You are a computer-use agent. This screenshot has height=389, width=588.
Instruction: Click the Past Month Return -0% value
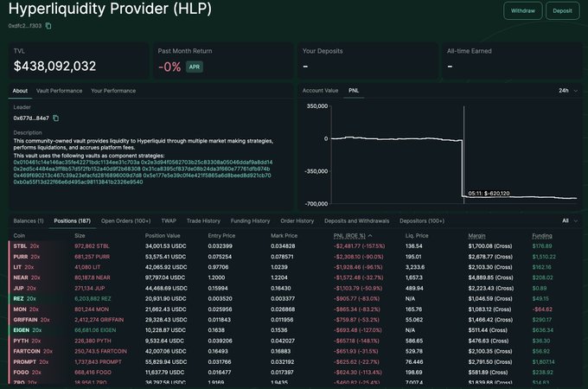[x=169, y=67]
